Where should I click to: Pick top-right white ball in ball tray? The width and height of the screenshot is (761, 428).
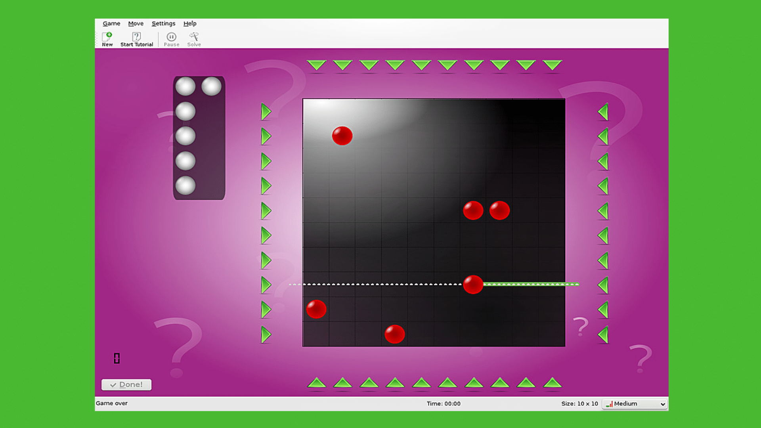211,86
